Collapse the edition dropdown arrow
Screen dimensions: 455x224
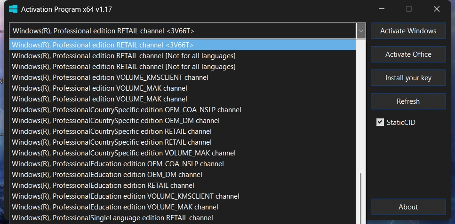click(361, 31)
